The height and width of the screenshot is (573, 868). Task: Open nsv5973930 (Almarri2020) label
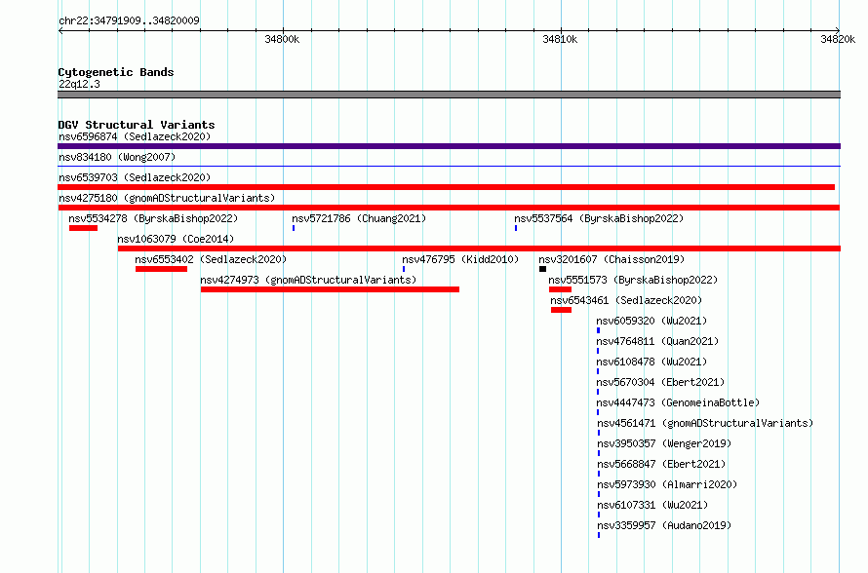click(667, 484)
